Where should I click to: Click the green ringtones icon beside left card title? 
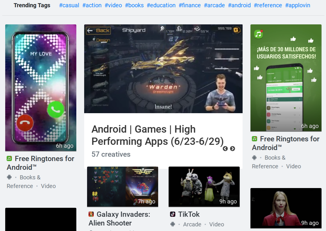(9, 159)
